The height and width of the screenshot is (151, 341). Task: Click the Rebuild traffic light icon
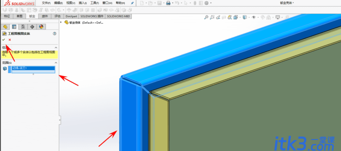pos(195,3)
